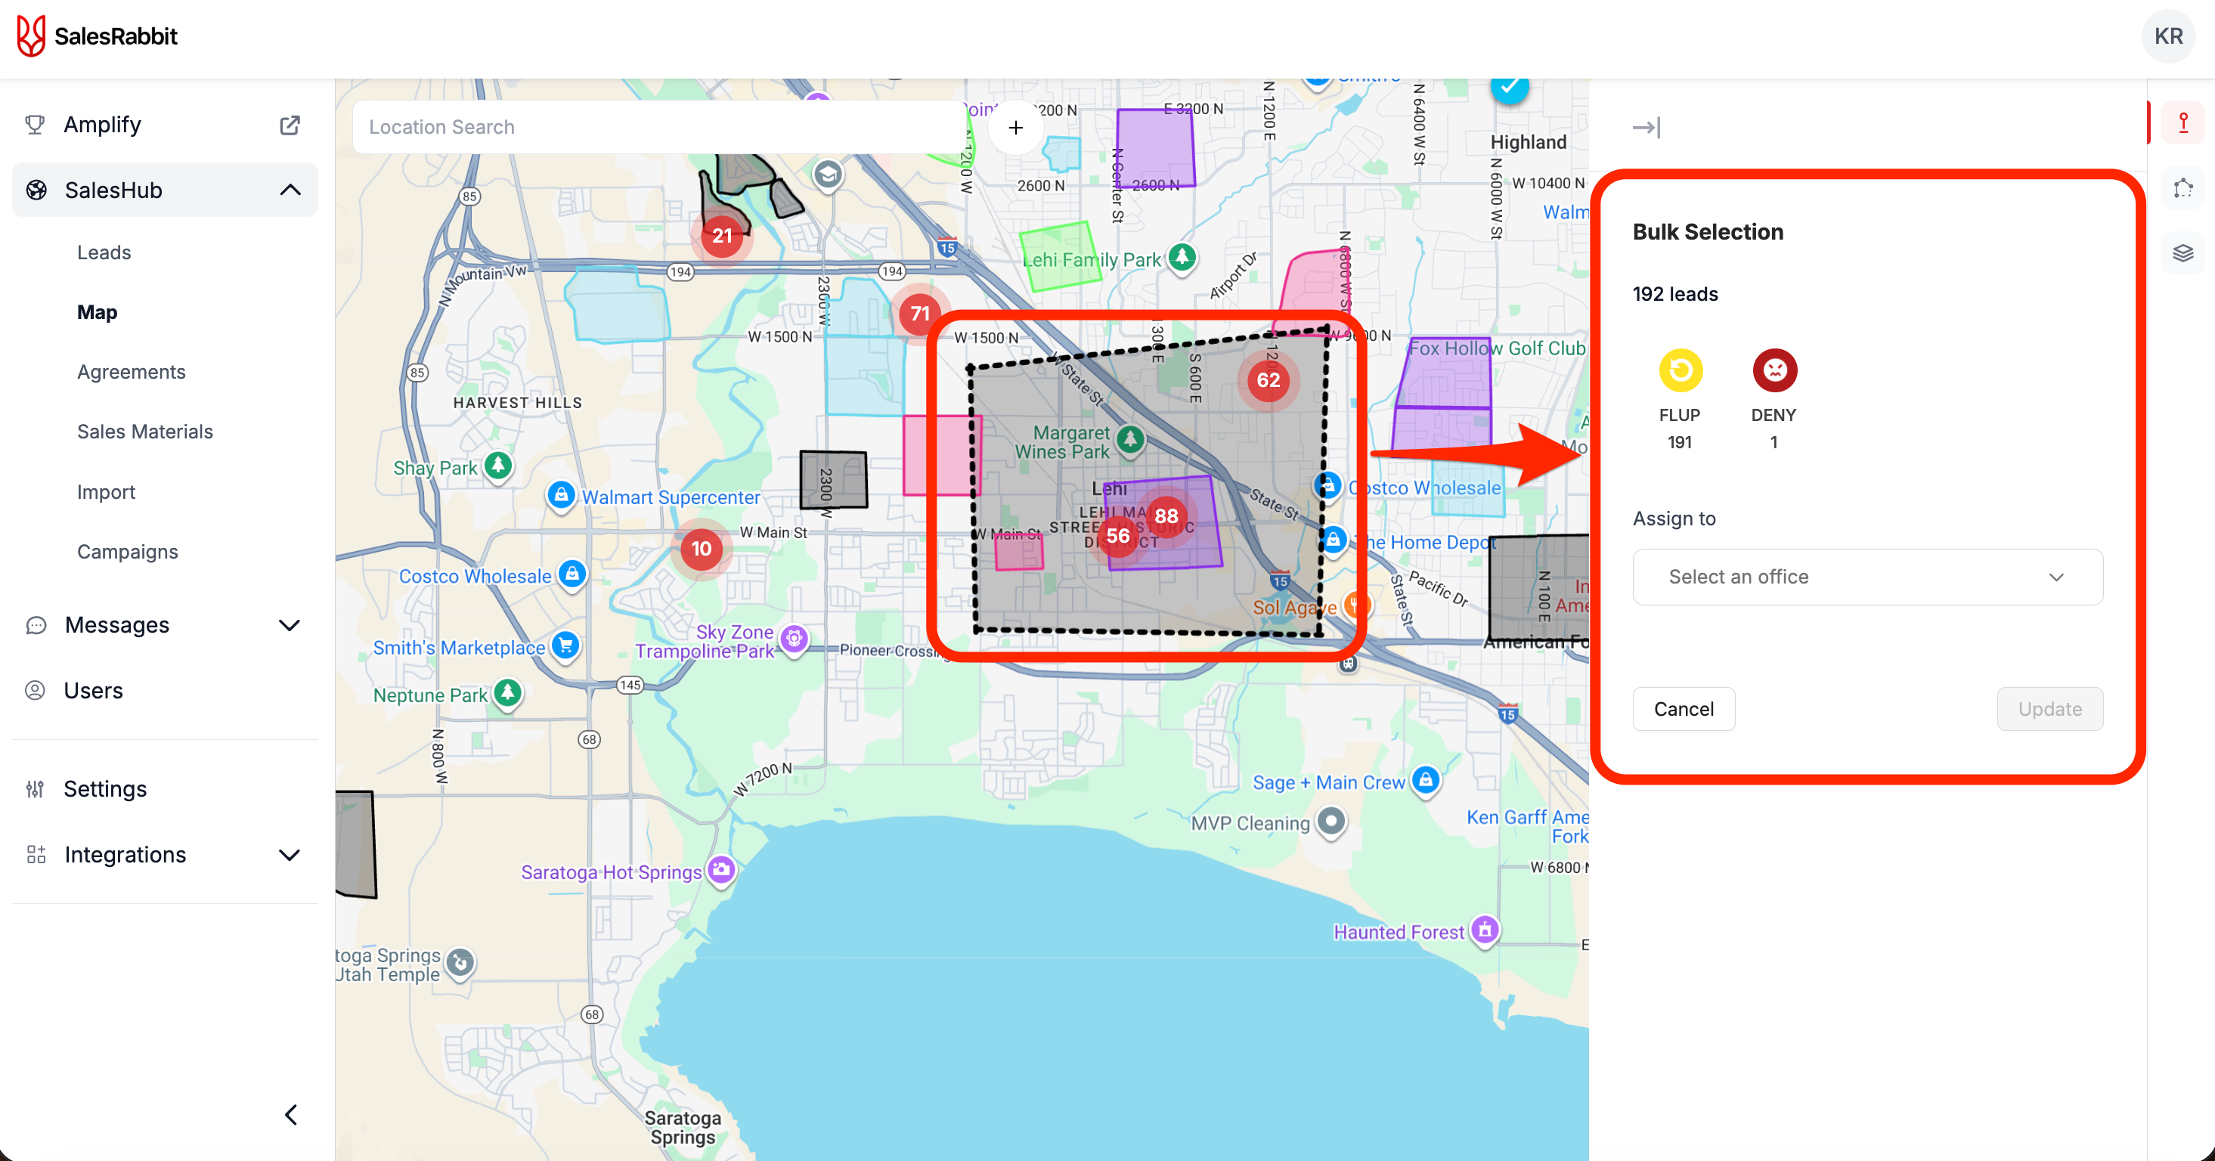Click the red DENY status icon
The width and height of the screenshot is (2215, 1161).
[1774, 370]
